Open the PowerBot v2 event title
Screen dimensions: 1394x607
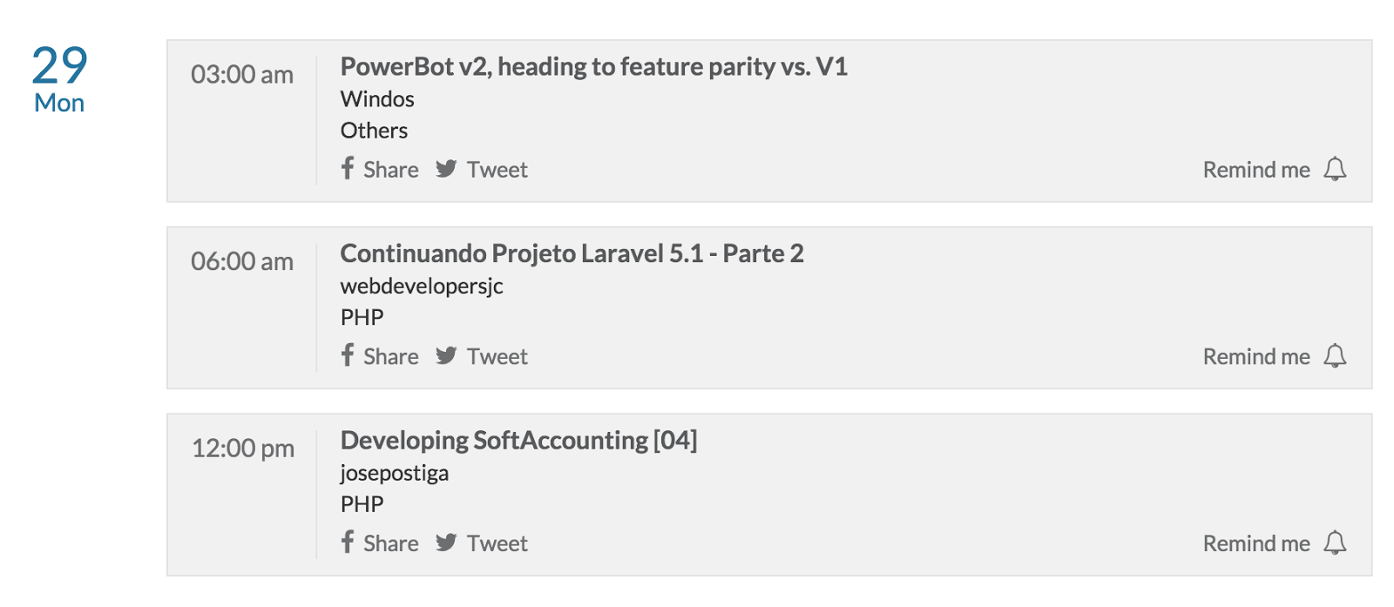coord(595,66)
